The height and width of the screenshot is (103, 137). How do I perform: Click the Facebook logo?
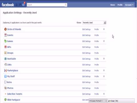pyautogui.click(x=8, y=5)
